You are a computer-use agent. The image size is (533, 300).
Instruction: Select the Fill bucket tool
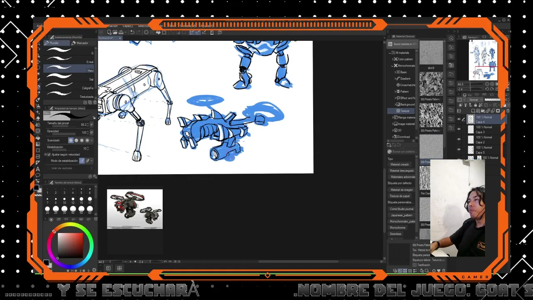[38, 137]
